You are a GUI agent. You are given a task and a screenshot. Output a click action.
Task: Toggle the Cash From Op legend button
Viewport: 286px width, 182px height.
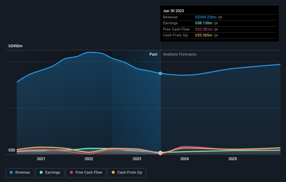127,173
